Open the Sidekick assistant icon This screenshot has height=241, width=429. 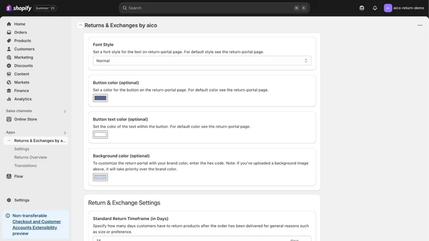[x=361, y=8]
